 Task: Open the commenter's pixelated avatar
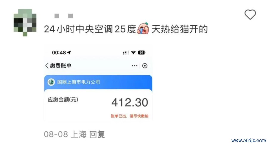click(25, 22)
